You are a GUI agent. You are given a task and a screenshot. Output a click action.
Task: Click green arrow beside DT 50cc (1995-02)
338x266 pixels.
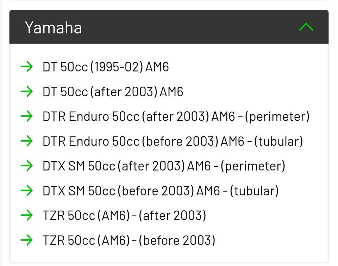pos(27,67)
